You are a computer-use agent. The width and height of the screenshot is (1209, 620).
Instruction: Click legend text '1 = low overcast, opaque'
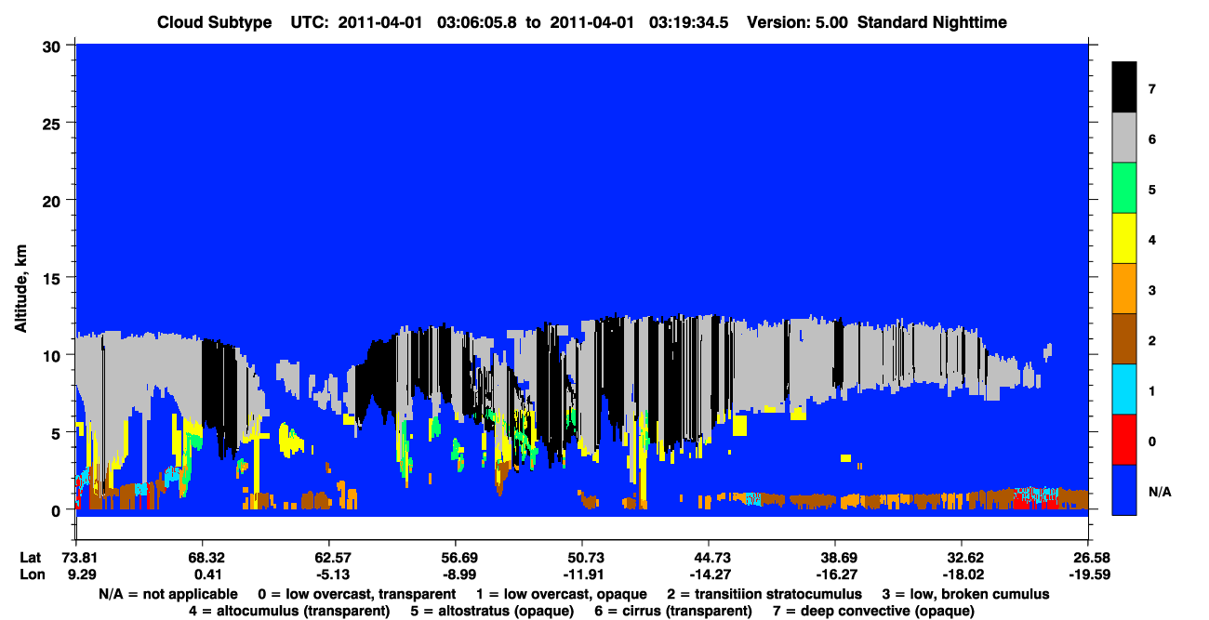(x=561, y=594)
